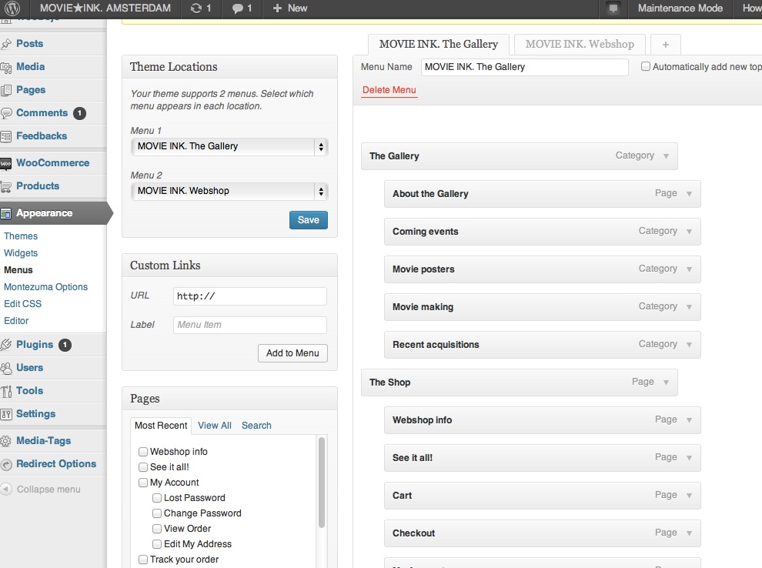Click the plus New icon in admin bar
762x568 pixels.
tap(277, 8)
